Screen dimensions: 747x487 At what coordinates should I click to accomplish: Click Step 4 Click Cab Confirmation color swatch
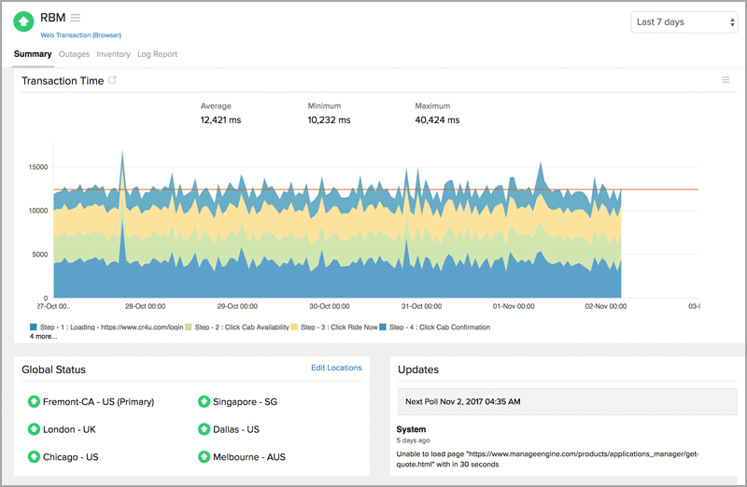click(x=383, y=327)
